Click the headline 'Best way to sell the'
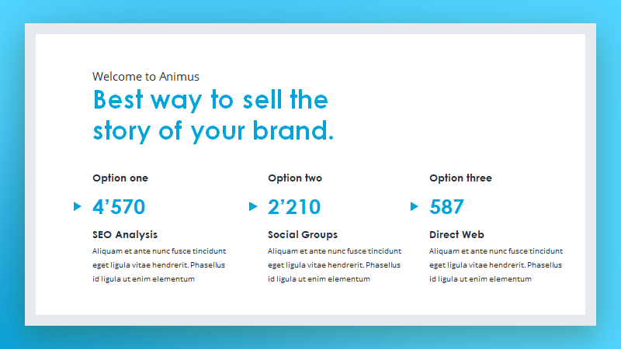The width and height of the screenshot is (621, 349). click(210, 100)
